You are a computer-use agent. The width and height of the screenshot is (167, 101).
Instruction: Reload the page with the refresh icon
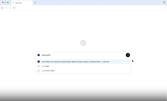pyautogui.click(x=14, y=8)
